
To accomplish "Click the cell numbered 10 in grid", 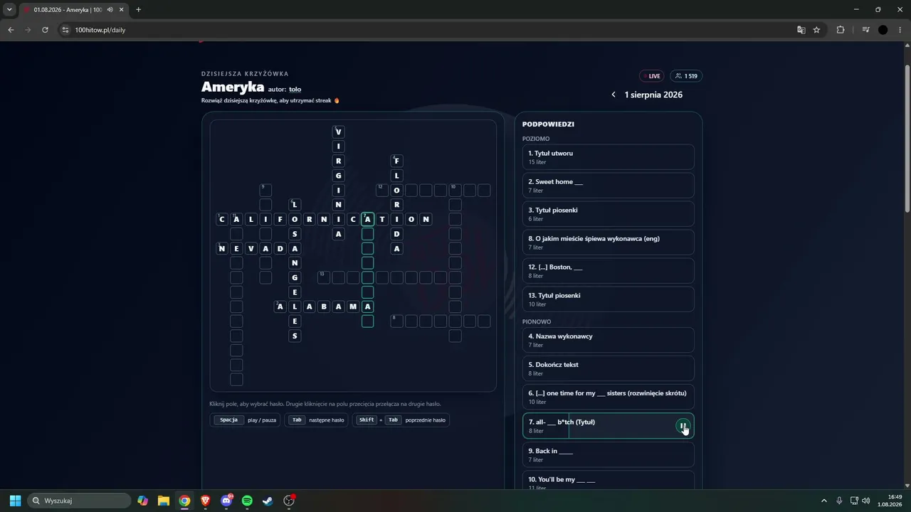I will point(455,190).
